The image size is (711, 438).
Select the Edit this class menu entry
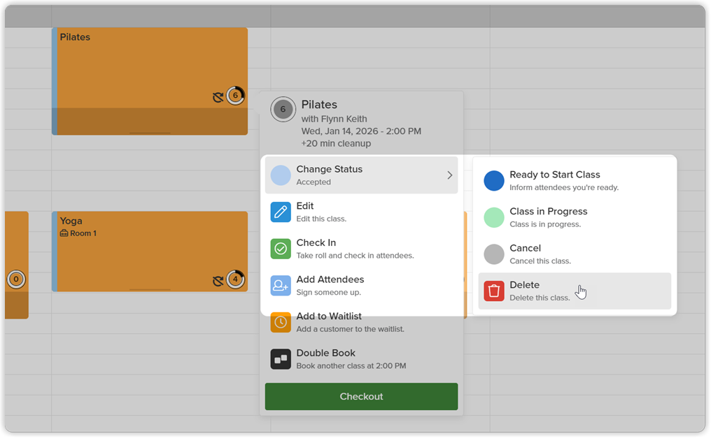[x=361, y=212]
